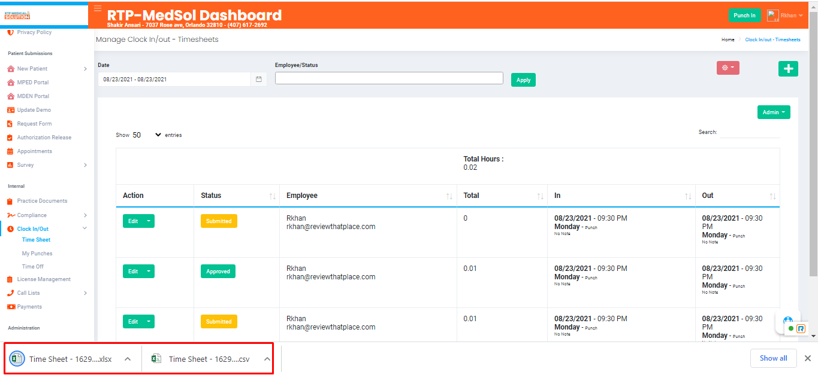The width and height of the screenshot is (818, 375).
Task: Click Edit in the Approved row
Action: 133,272
